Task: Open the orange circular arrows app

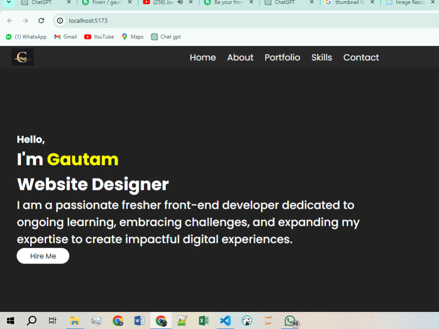Action: point(268,321)
